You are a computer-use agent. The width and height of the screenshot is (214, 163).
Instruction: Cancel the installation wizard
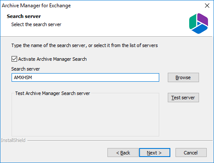191,153
